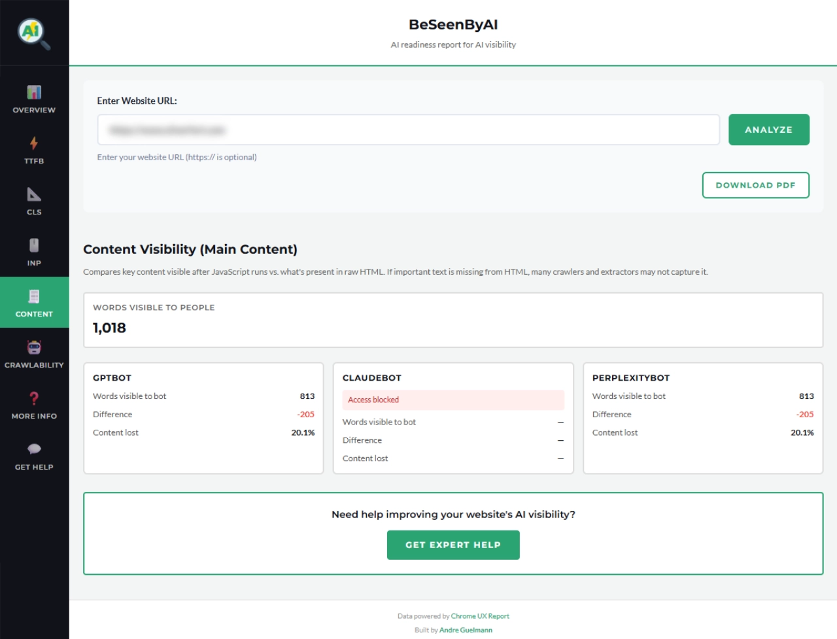The height and width of the screenshot is (639, 837).
Task: Open the Chrome UX Report link
Action: click(x=481, y=616)
